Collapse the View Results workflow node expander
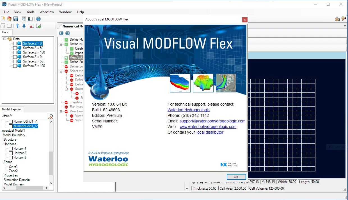Image resolution: width=348 pixels, height=200 pixels. pyautogui.click(x=61, y=111)
